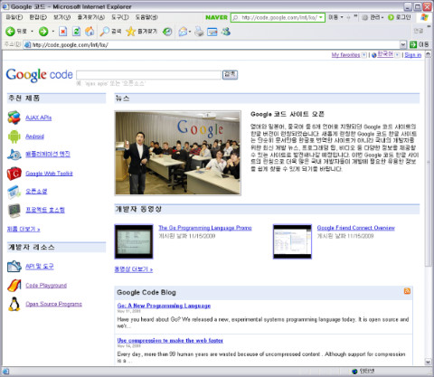Image resolution: width=434 pixels, height=377 pixels.
Task: Click the Go programming video thumbnail
Action: tap(134, 241)
